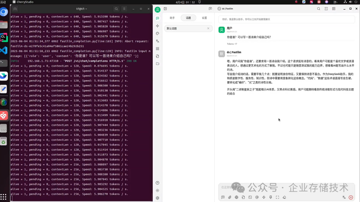Select the 默认话题 topic

[188, 28]
